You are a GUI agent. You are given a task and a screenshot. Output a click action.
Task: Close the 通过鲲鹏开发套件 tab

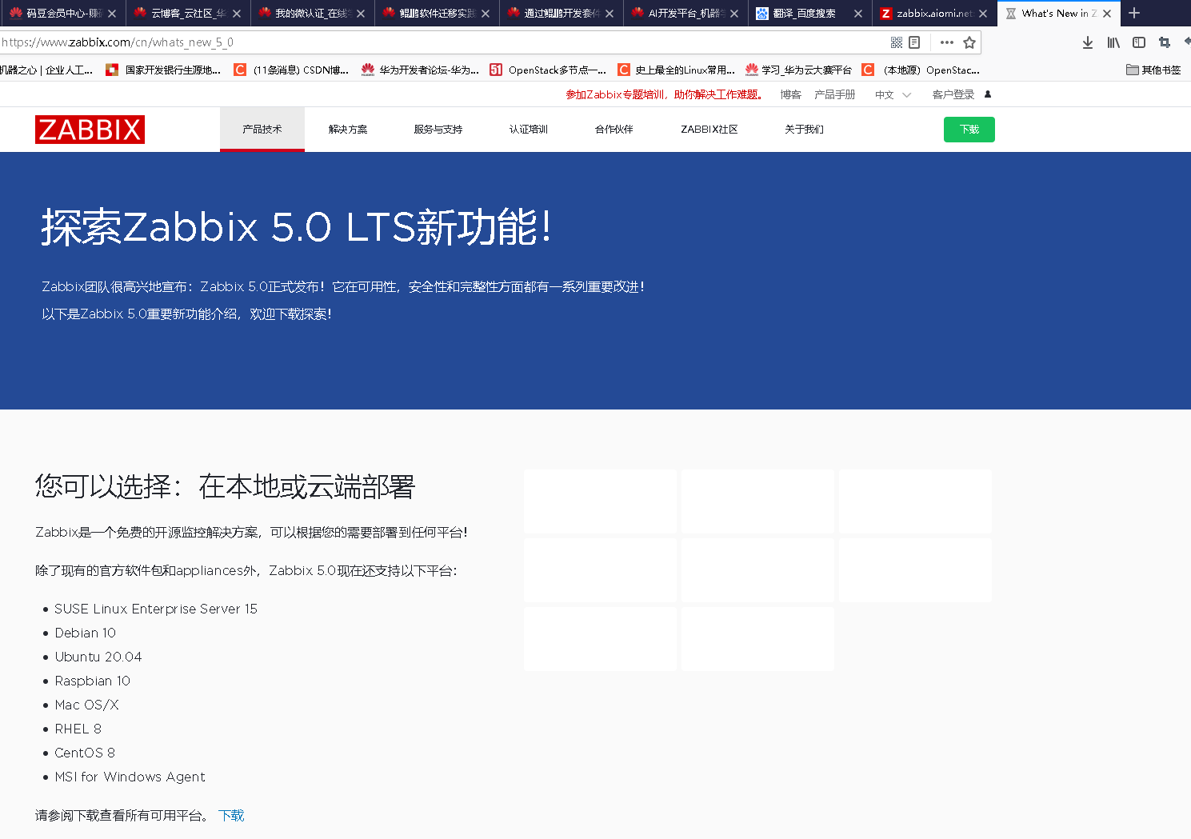tap(609, 14)
